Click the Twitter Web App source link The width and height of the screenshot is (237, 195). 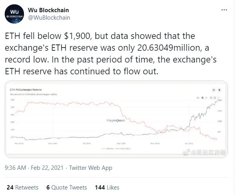(90, 168)
